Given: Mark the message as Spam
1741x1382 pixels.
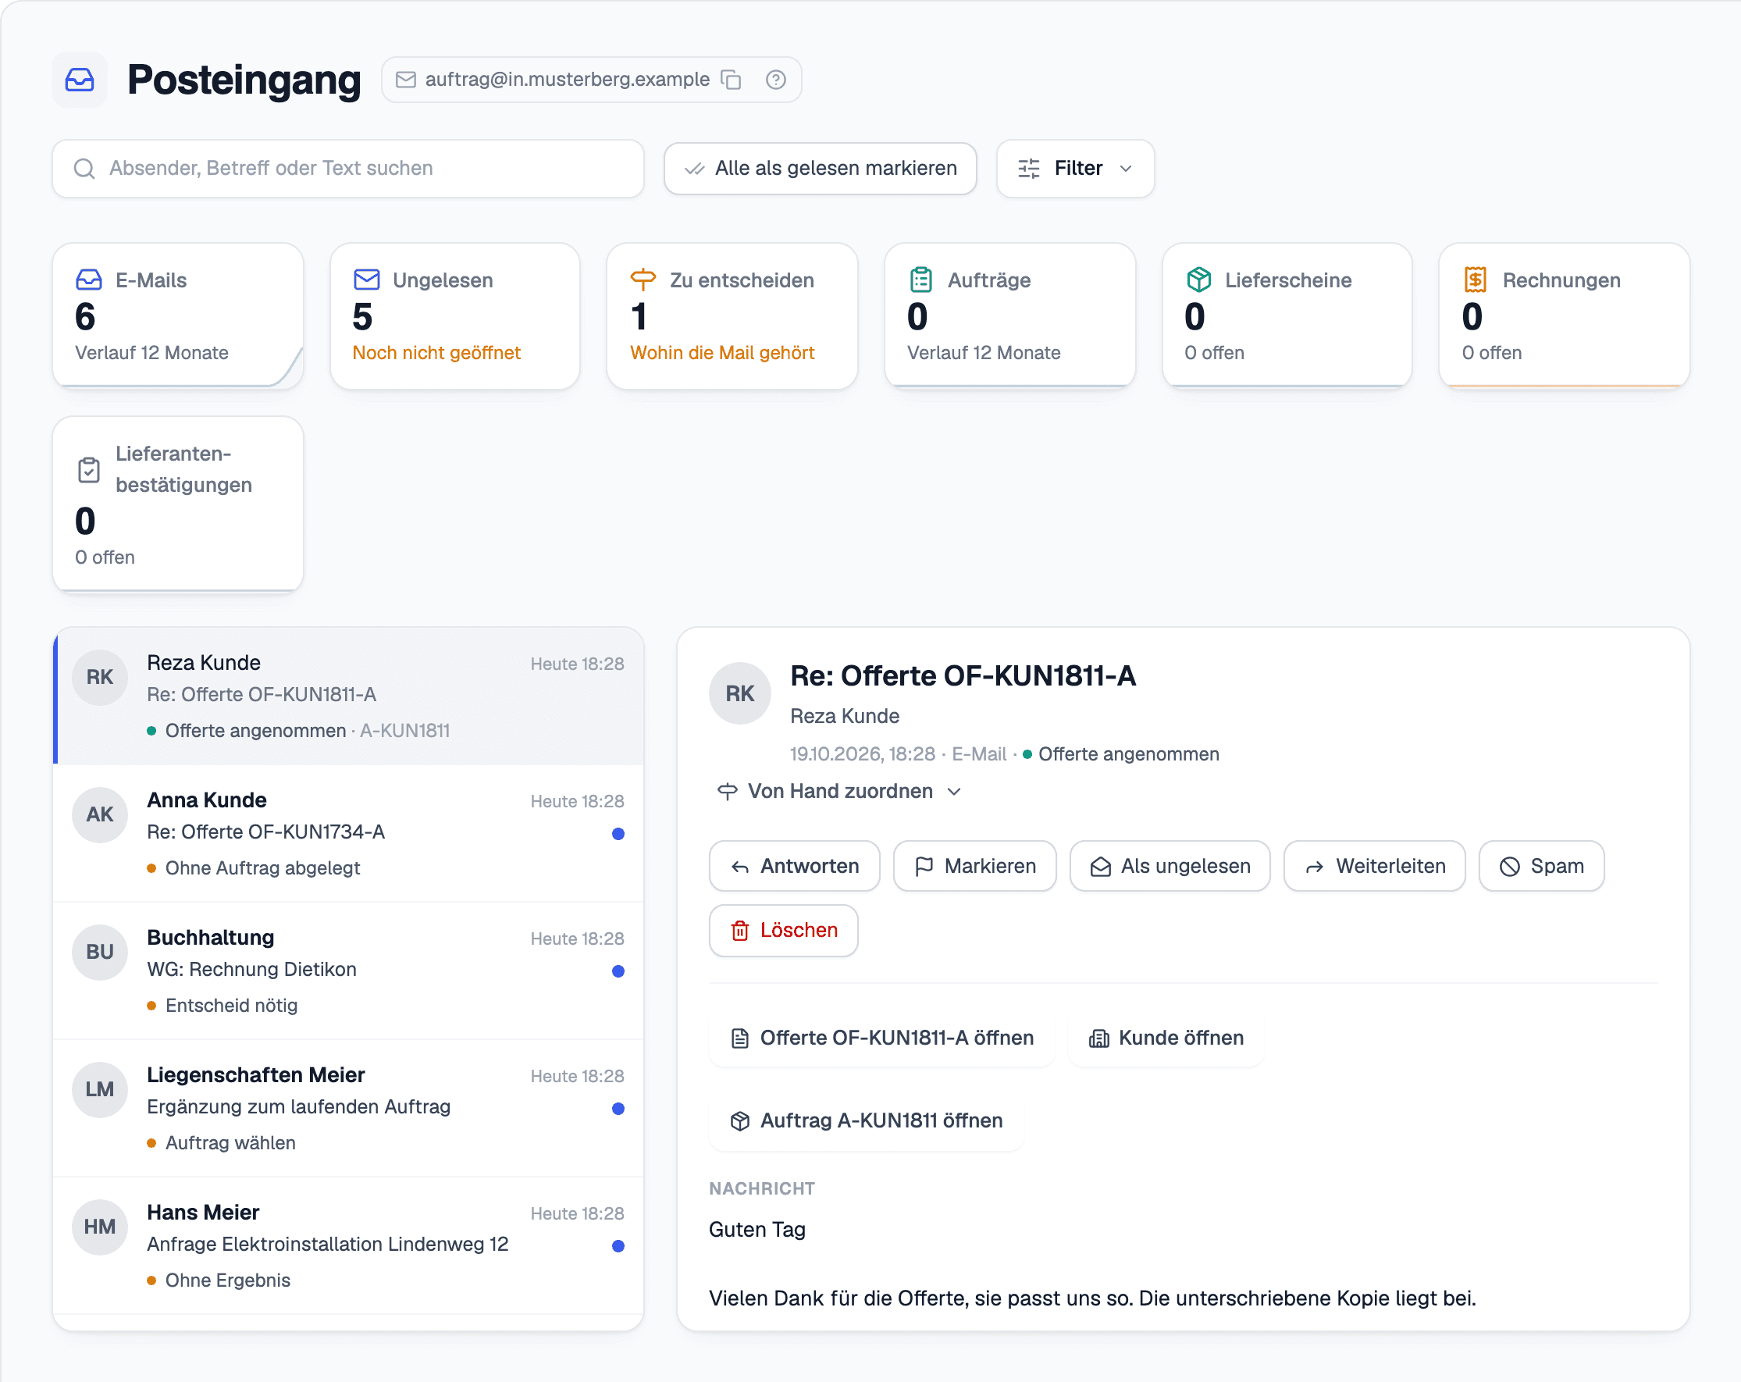Looking at the screenshot, I should click(1542, 866).
